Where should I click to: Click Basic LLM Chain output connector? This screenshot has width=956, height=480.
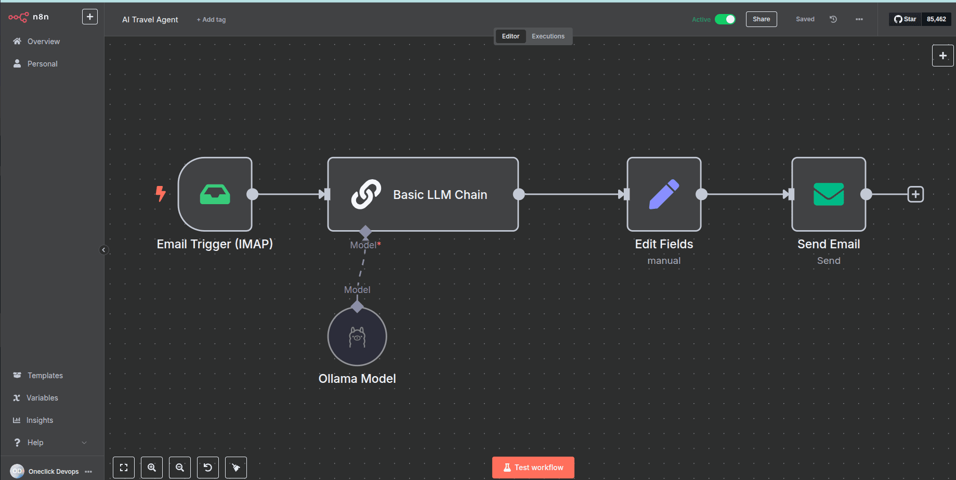(519, 194)
